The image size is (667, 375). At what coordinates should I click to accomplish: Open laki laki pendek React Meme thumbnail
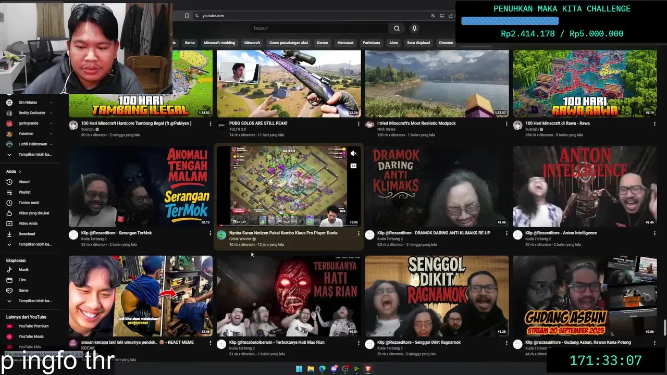point(141,296)
